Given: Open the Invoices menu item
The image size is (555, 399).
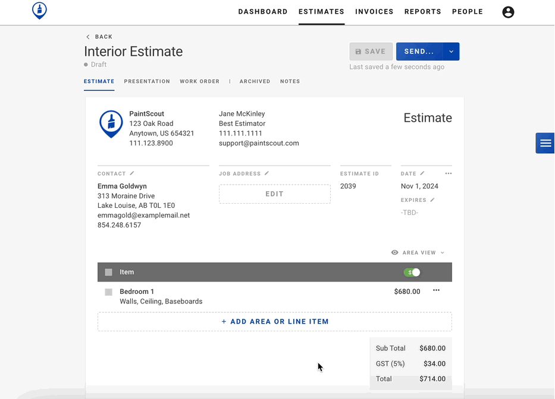Looking at the screenshot, I should [375, 12].
